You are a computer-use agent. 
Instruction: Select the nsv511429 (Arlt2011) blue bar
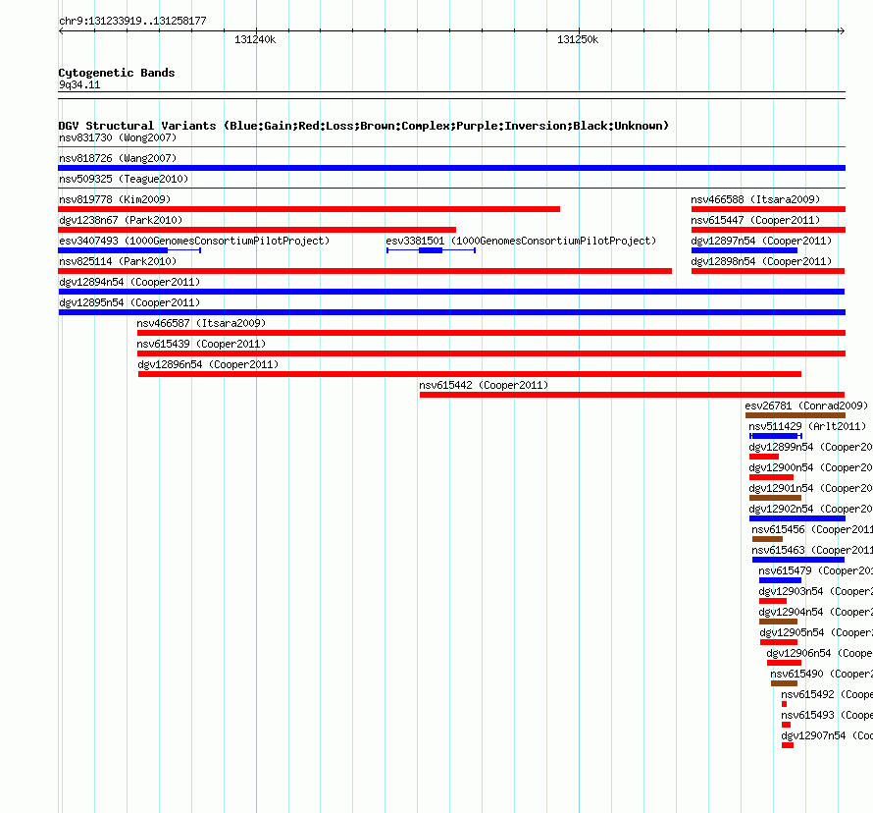pos(776,436)
